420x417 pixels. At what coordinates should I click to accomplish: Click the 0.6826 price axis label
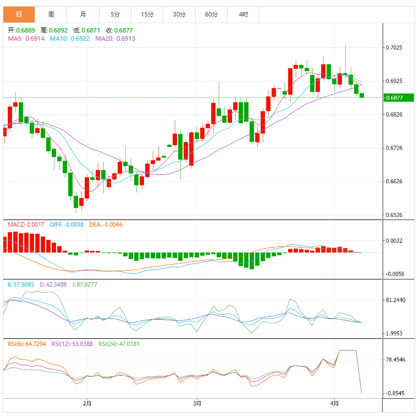[394, 114]
